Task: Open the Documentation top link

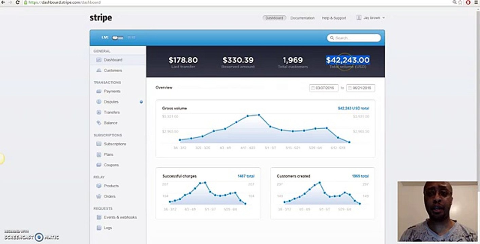Action: coord(302,18)
